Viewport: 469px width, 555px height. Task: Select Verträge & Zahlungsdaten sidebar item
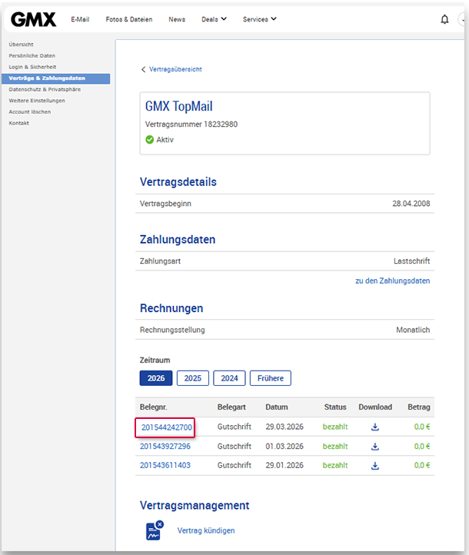[55, 78]
